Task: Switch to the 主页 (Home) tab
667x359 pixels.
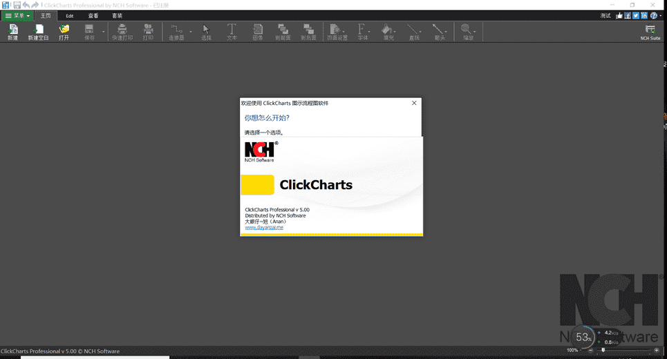Action: [46, 16]
